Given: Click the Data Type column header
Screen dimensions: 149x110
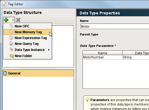Looking at the screenshot, I should [x=136, y=53].
